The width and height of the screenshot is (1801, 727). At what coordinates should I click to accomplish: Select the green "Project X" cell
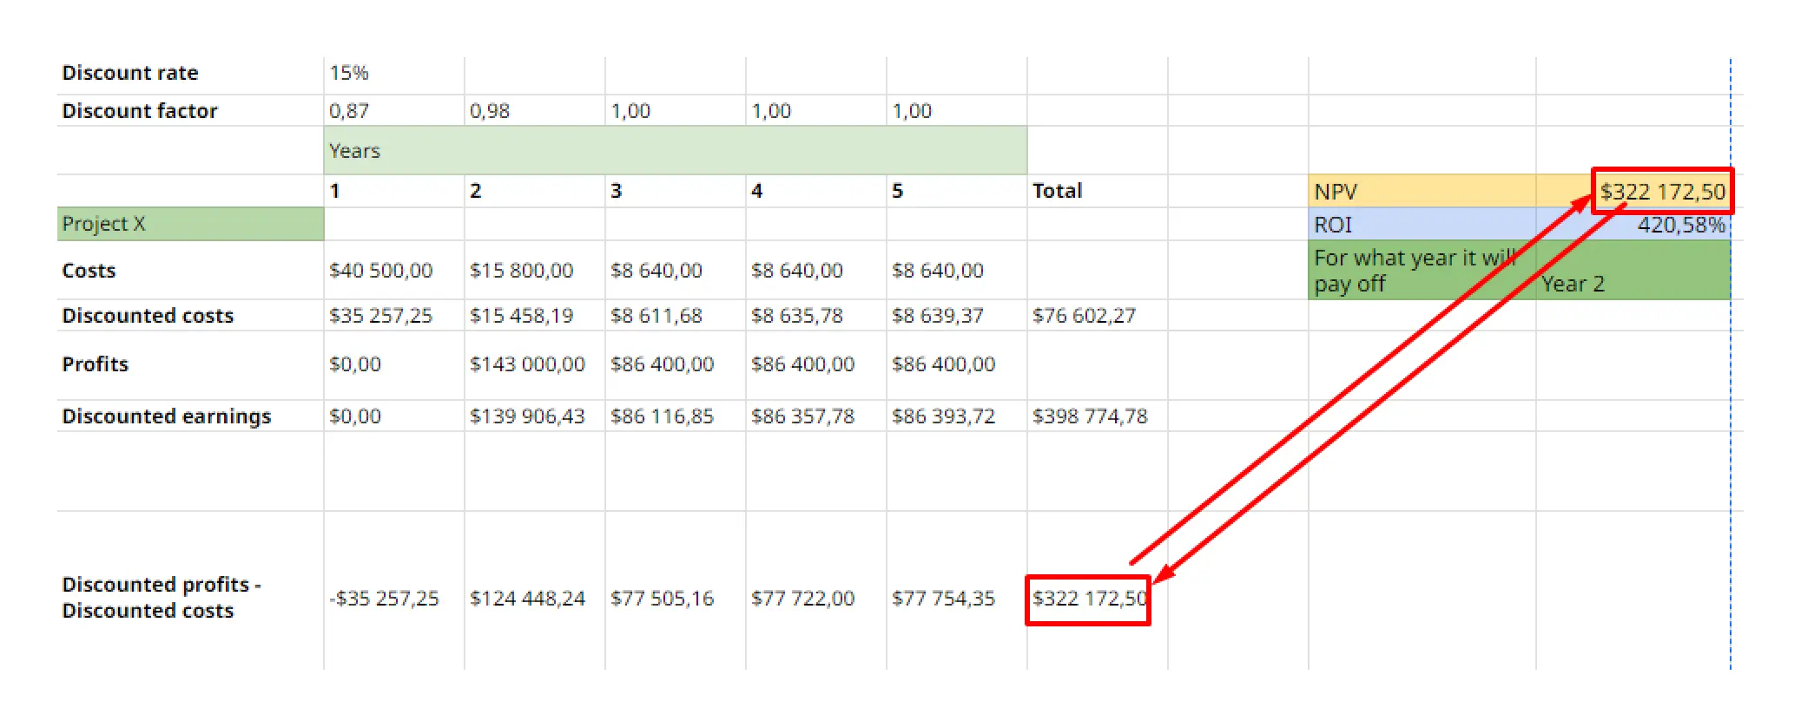coord(190,224)
